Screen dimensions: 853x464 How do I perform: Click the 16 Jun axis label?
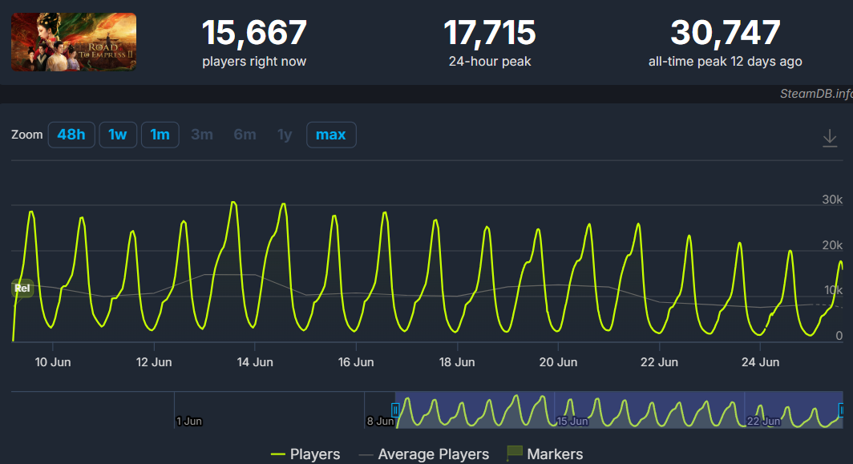[356, 362]
